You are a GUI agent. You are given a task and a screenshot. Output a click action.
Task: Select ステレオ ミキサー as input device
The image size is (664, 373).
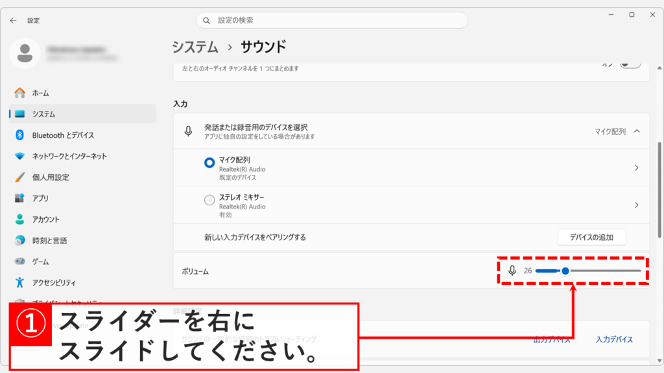tap(209, 199)
